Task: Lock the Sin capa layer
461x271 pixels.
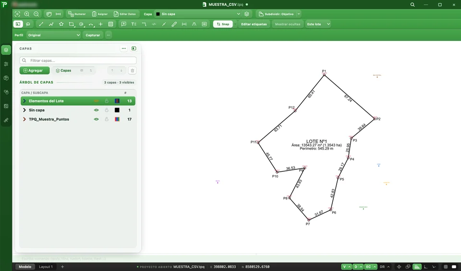Action: [107, 110]
